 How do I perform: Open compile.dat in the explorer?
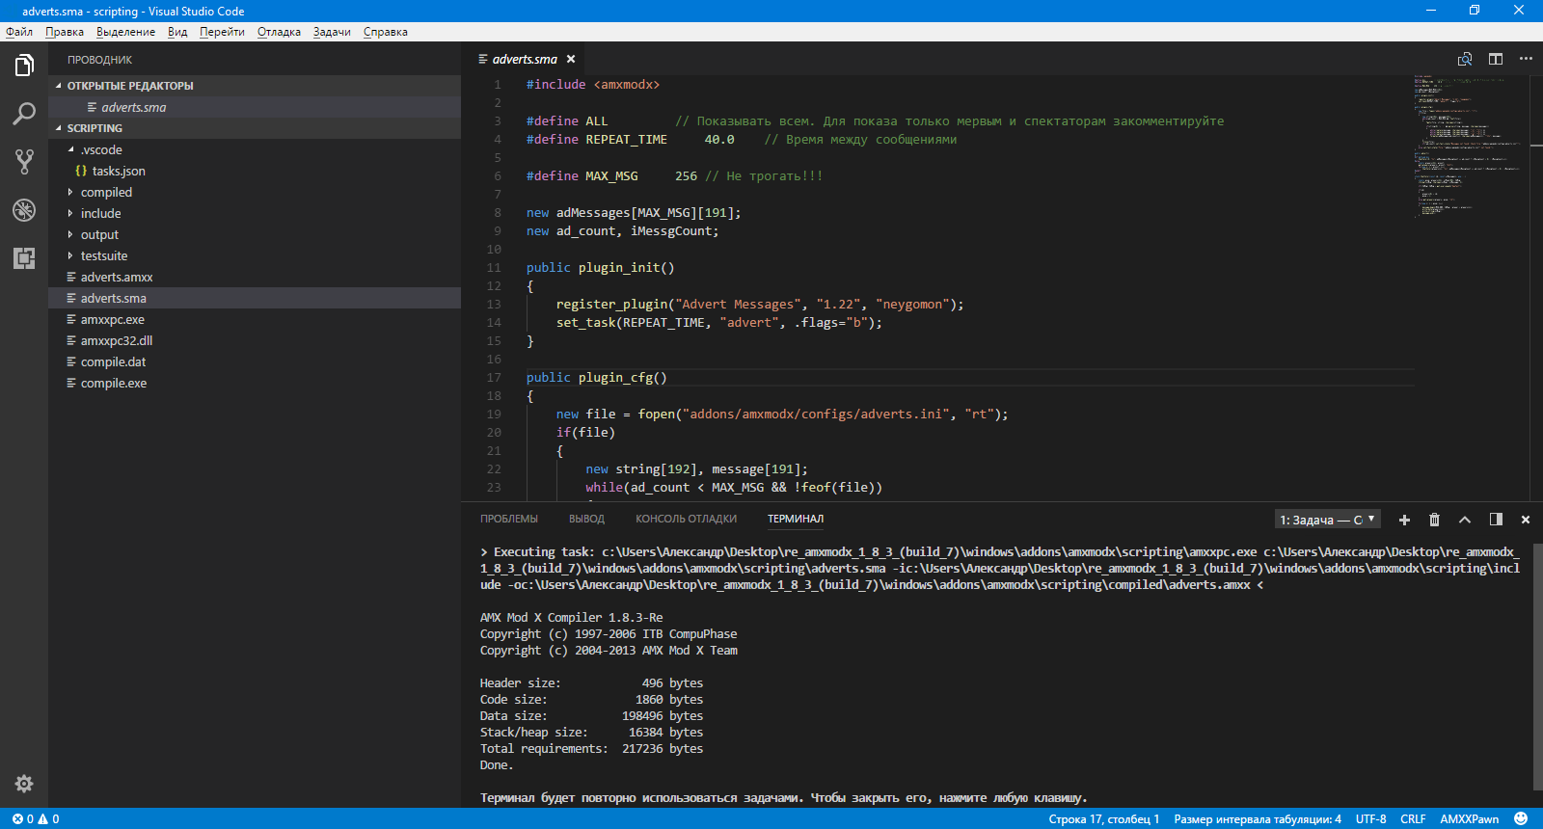pyautogui.click(x=255, y=361)
